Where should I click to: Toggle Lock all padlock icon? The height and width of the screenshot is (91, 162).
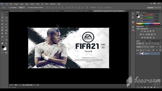(149, 50)
